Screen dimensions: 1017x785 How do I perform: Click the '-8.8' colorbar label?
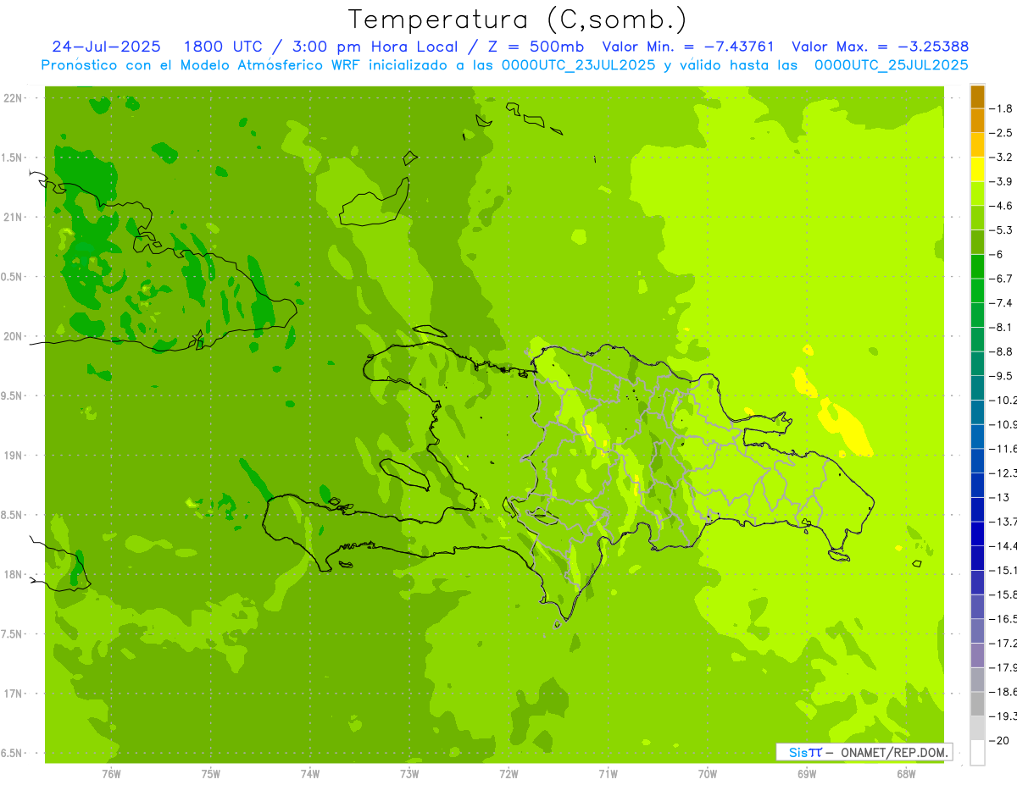(x=1002, y=351)
